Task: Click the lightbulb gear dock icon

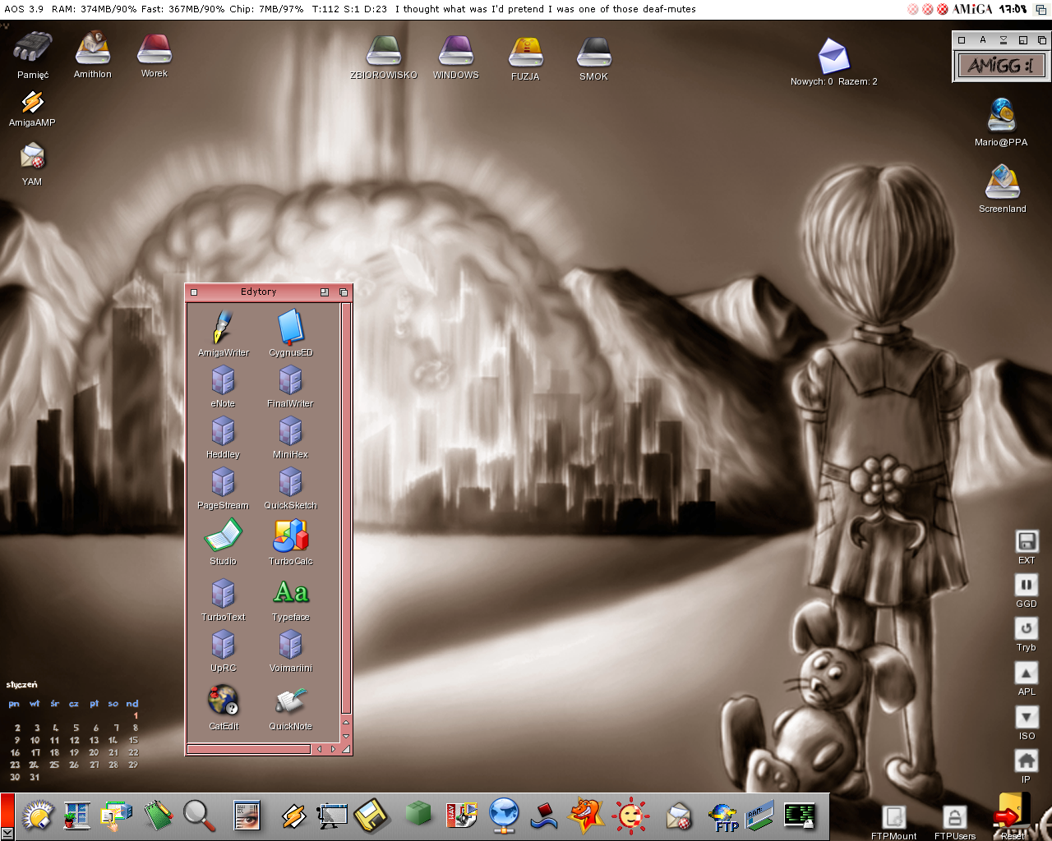Action: 37,816
